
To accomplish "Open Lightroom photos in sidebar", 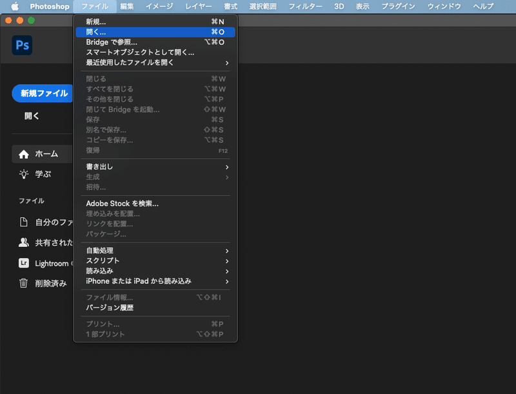I will click(53, 263).
